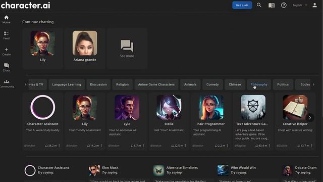Click the search magnifier icon
This screenshot has height=182, width=323.
click(259, 5)
